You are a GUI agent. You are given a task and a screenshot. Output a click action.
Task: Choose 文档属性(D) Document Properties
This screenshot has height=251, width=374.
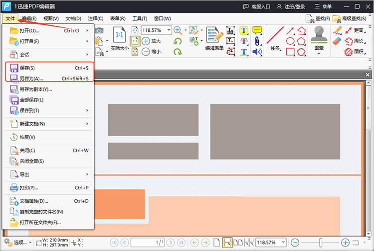coord(48,201)
